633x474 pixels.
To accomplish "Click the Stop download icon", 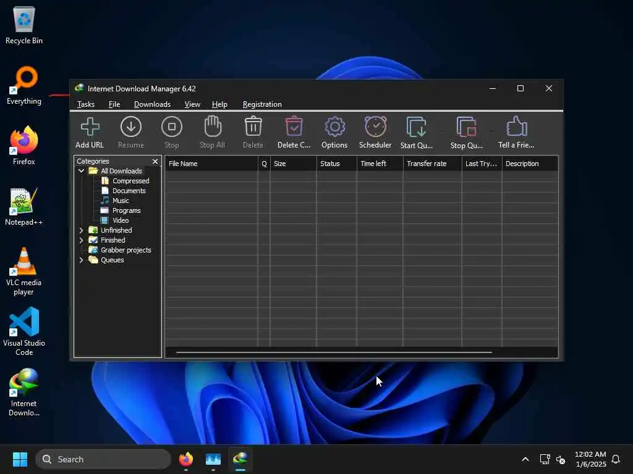I will click(172, 127).
